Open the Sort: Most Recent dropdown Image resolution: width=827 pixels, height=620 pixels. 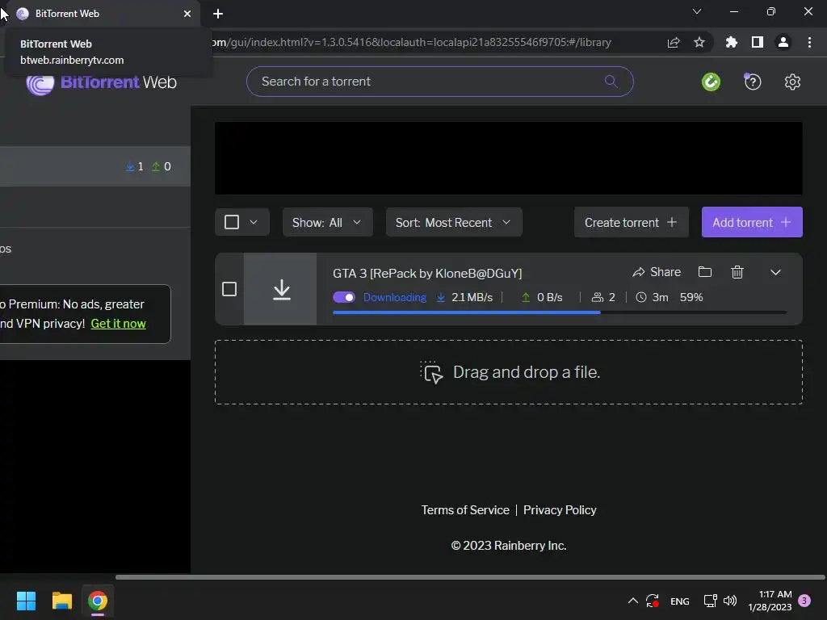pyautogui.click(x=454, y=222)
